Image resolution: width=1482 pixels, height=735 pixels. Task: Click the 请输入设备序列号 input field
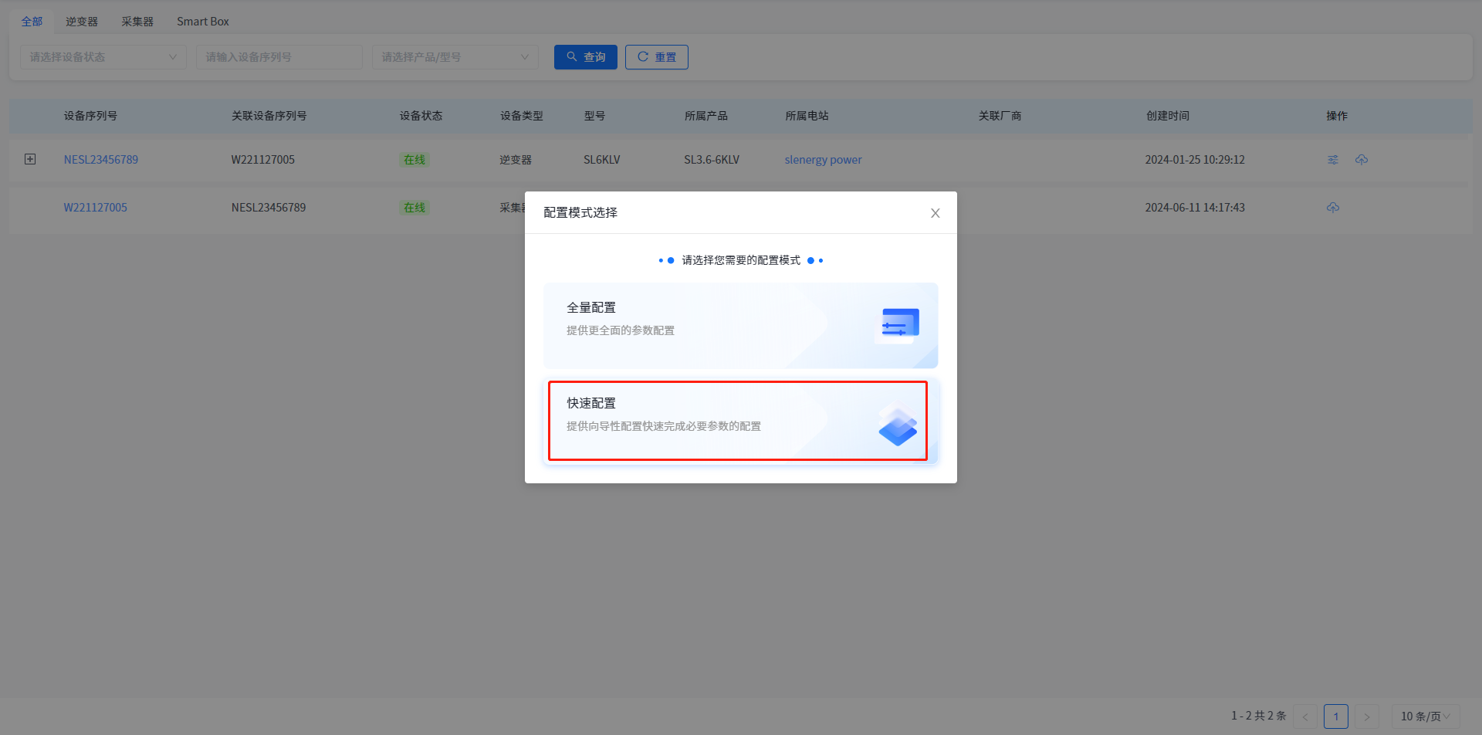click(279, 57)
